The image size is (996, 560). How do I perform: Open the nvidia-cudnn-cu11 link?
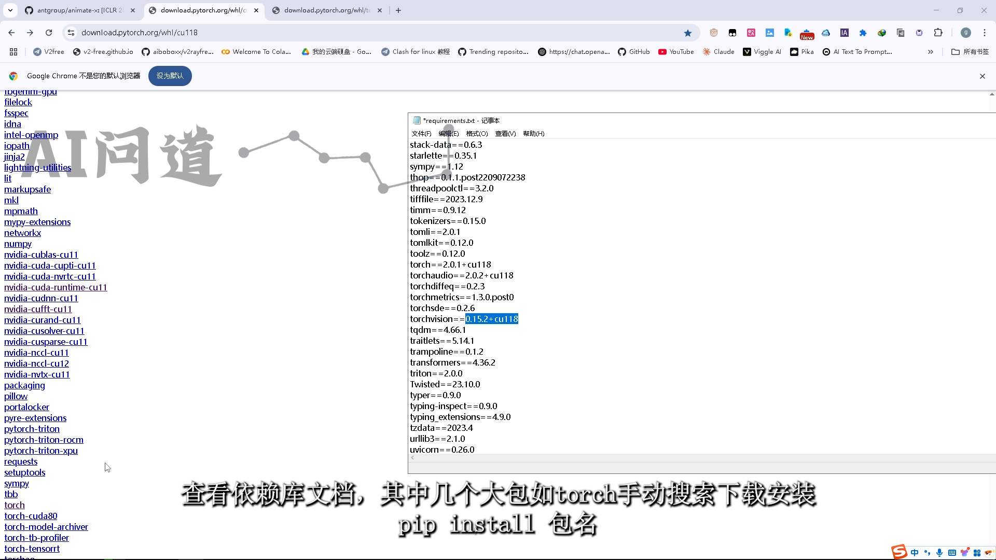pyautogui.click(x=41, y=299)
